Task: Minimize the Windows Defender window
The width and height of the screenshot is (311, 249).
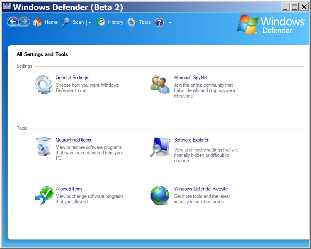Action: pyautogui.click(x=285, y=7)
